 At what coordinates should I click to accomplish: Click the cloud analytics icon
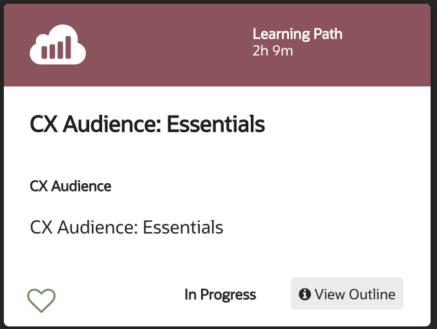coord(58,45)
